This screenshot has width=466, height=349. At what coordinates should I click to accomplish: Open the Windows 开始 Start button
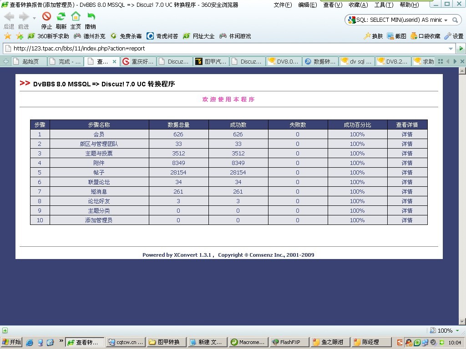point(12,342)
